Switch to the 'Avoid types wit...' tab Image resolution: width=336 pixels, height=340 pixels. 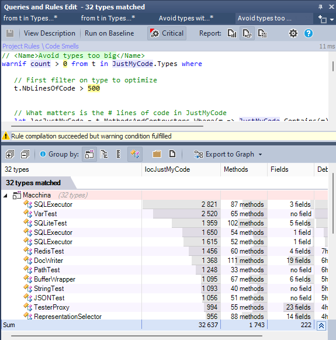[186, 18]
